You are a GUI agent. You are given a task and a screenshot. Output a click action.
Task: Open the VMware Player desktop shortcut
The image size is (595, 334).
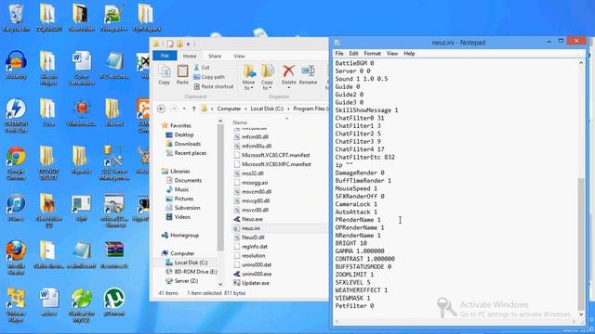16,305
